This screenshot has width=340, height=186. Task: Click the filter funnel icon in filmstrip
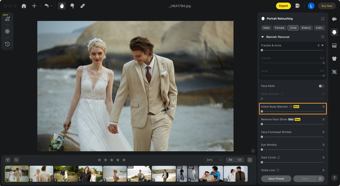(8, 160)
